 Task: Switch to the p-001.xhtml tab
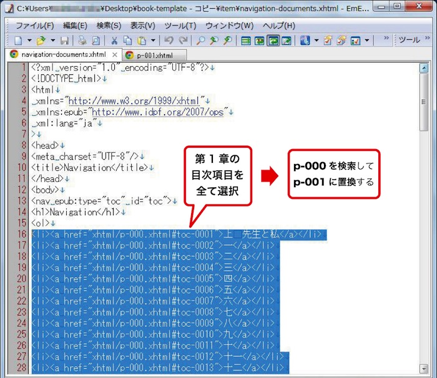coord(155,56)
